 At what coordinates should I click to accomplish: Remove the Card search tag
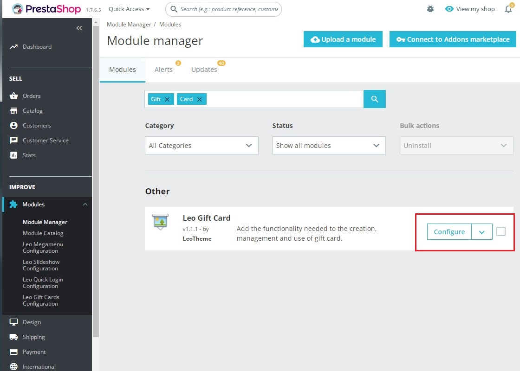point(199,99)
